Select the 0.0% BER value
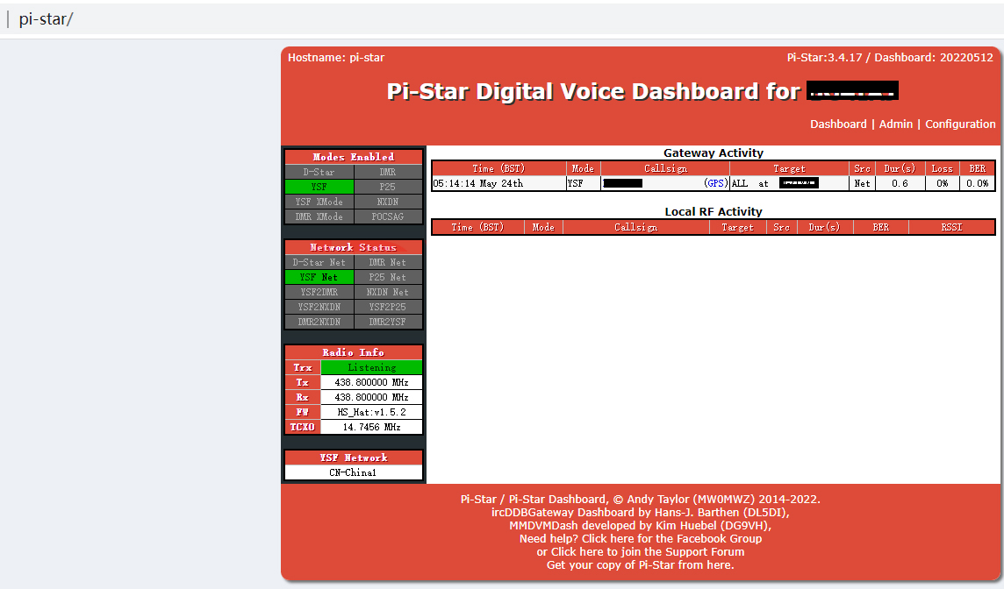Image resolution: width=1004 pixels, height=589 pixels. (977, 183)
